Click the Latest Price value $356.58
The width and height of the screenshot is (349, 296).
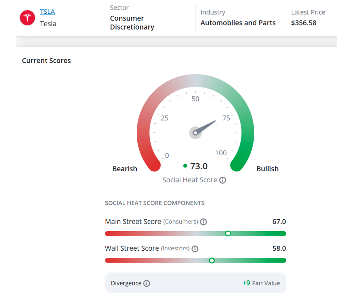[304, 23]
